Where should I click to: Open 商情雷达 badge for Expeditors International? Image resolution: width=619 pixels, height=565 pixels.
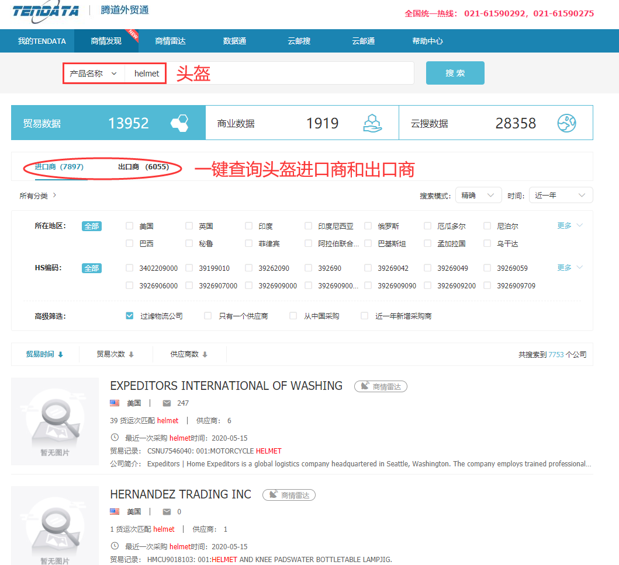pyautogui.click(x=381, y=386)
